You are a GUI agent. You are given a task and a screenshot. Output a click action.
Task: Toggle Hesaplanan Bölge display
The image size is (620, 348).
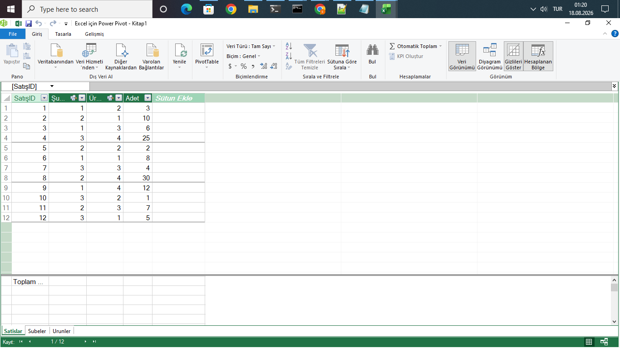[x=538, y=57]
